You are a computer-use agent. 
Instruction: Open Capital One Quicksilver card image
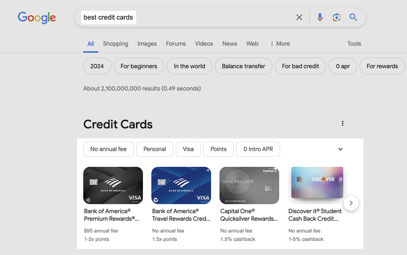(250, 186)
